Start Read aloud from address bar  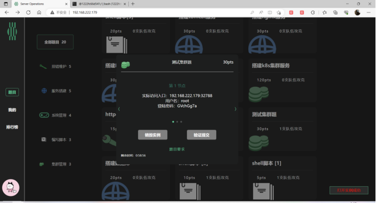point(261,12)
